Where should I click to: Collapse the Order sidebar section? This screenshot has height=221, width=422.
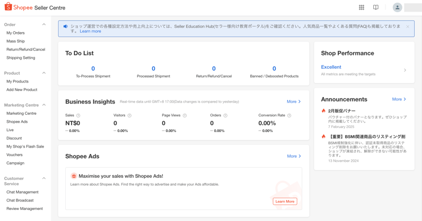point(44,24)
